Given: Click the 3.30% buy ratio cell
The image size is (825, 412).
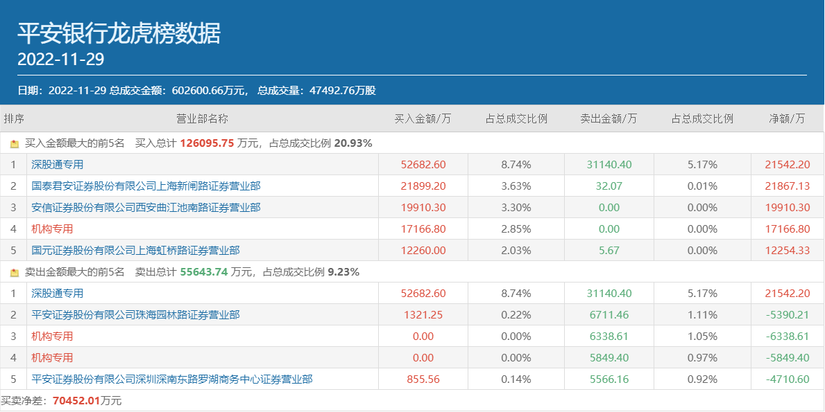Looking at the screenshot, I should 516,207.
